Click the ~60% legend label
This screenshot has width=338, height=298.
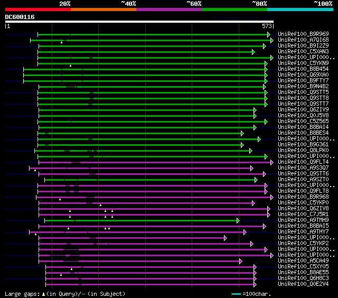click(x=194, y=4)
